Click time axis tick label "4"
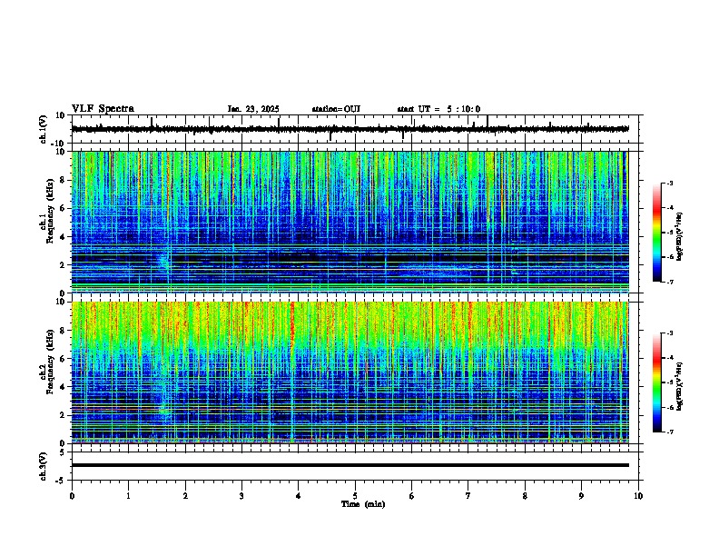This screenshot has height=556, width=719. [x=299, y=496]
